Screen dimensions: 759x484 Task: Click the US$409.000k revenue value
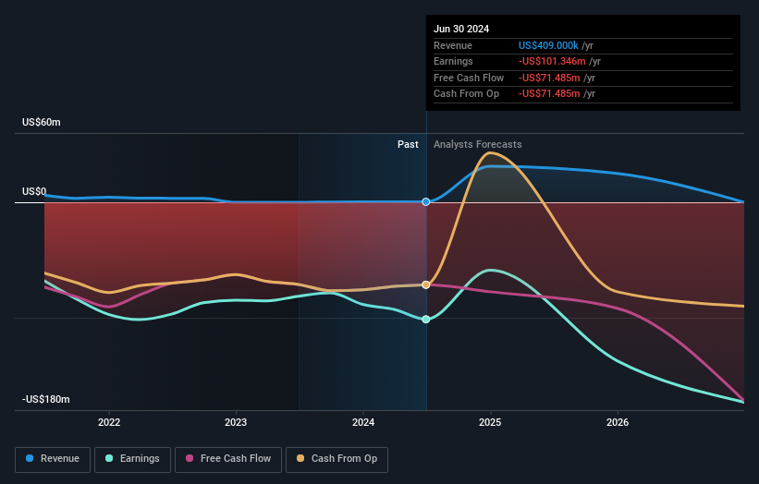[x=548, y=45]
